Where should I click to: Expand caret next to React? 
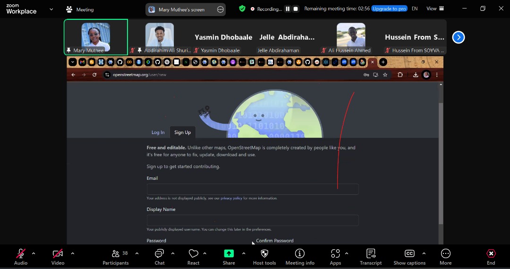point(204,253)
